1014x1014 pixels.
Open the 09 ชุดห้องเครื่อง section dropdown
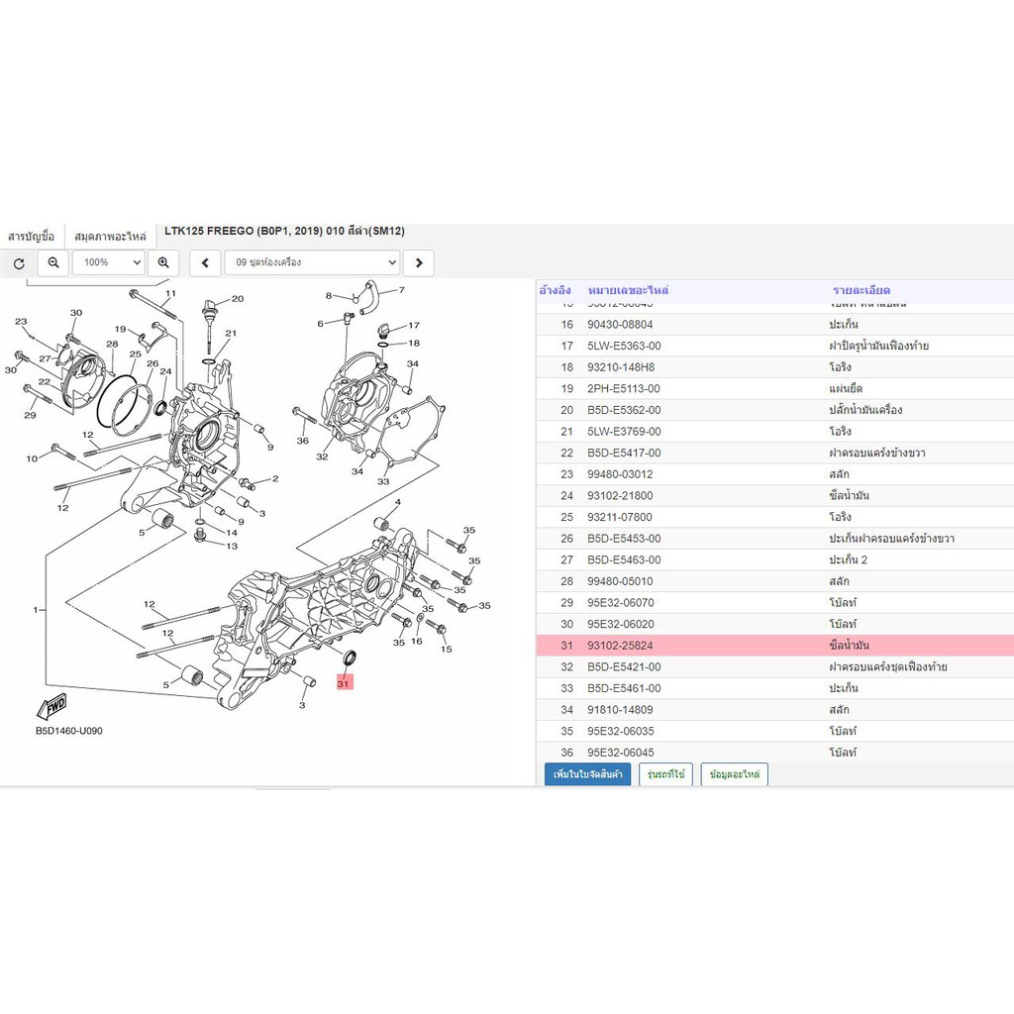[312, 262]
